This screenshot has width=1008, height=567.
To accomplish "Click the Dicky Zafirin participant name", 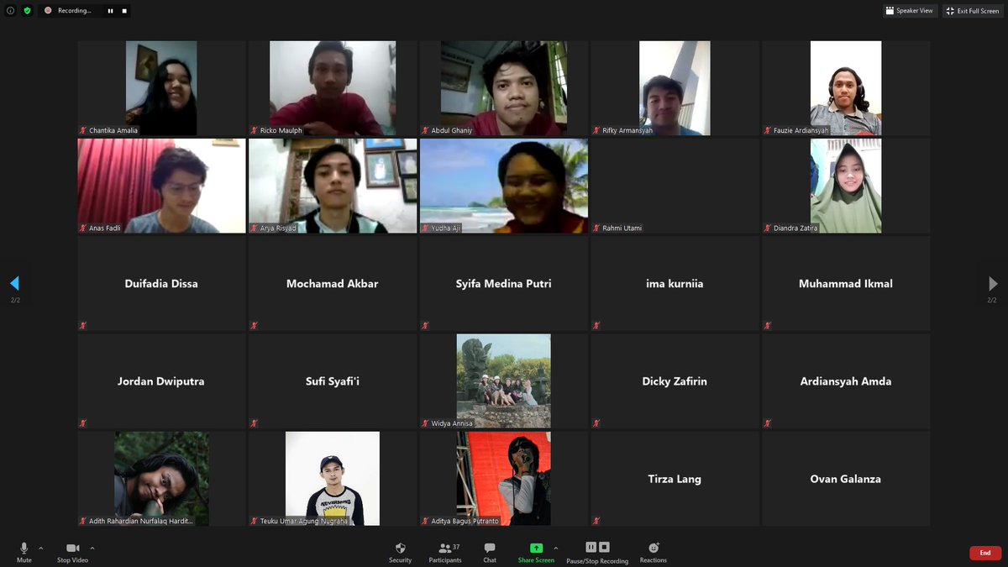I will tap(675, 381).
